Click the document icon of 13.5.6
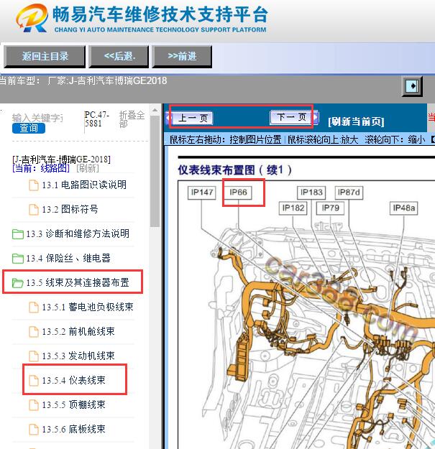Image resolution: width=435 pixels, height=449 pixels. [34, 429]
